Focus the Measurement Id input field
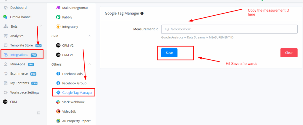The image size is (303, 125). 229,29
